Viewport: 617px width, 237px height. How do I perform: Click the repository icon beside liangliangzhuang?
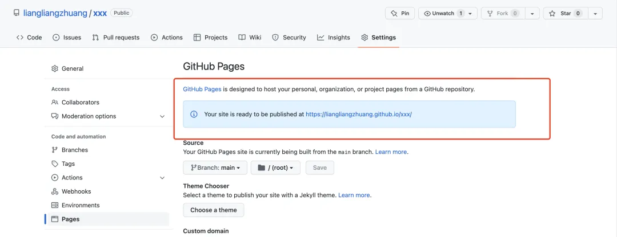[16, 13]
